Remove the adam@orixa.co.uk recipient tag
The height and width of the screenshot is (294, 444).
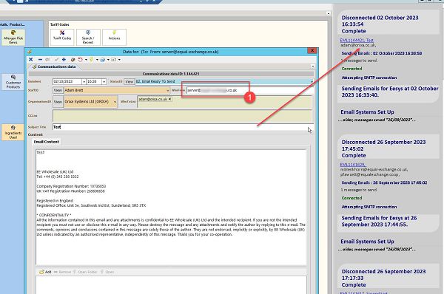click(x=169, y=99)
